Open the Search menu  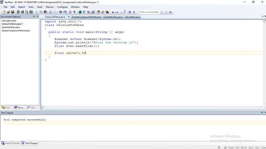(x=22, y=7)
